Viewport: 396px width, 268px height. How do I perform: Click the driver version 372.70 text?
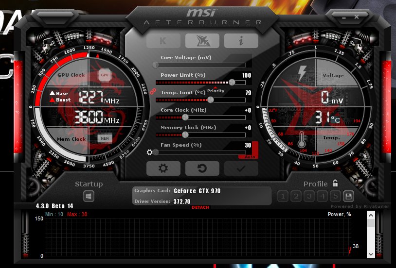(182, 201)
